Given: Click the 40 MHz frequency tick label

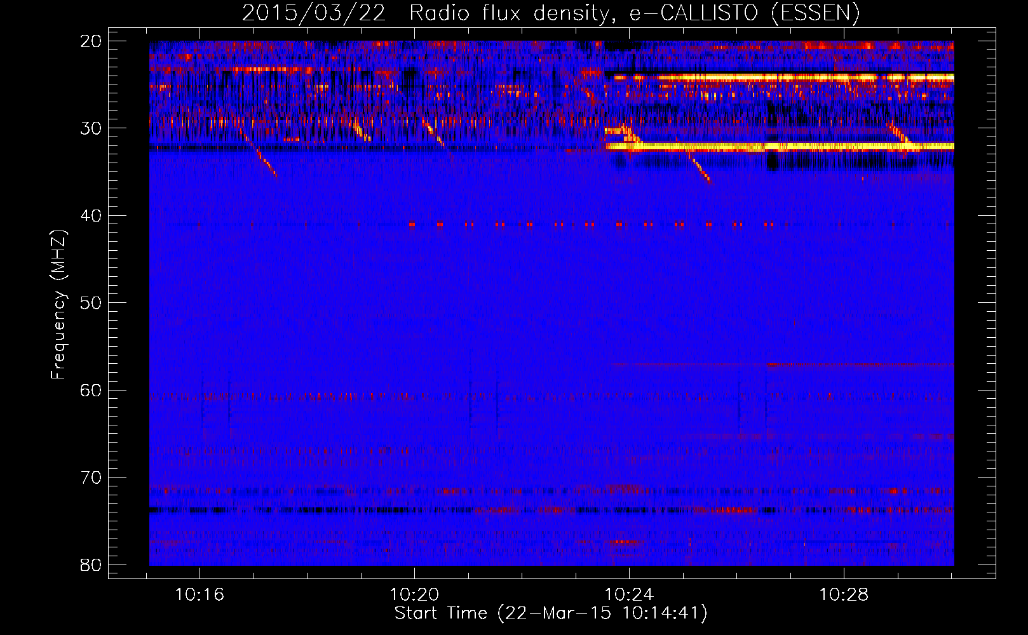Looking at the screenshot, I should pyautogui.click(x=91, y=216).
